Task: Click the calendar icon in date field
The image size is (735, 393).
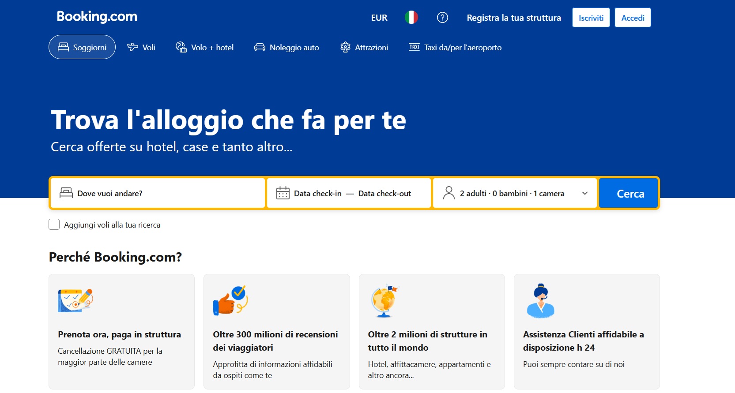Action: coord(283,193)
